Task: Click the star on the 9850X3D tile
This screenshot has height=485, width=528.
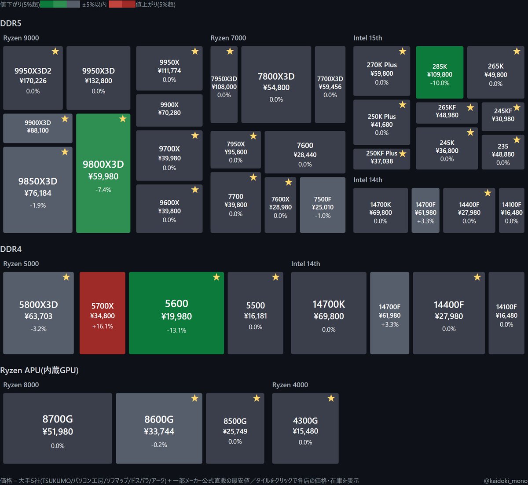Action: pos(65,152)
